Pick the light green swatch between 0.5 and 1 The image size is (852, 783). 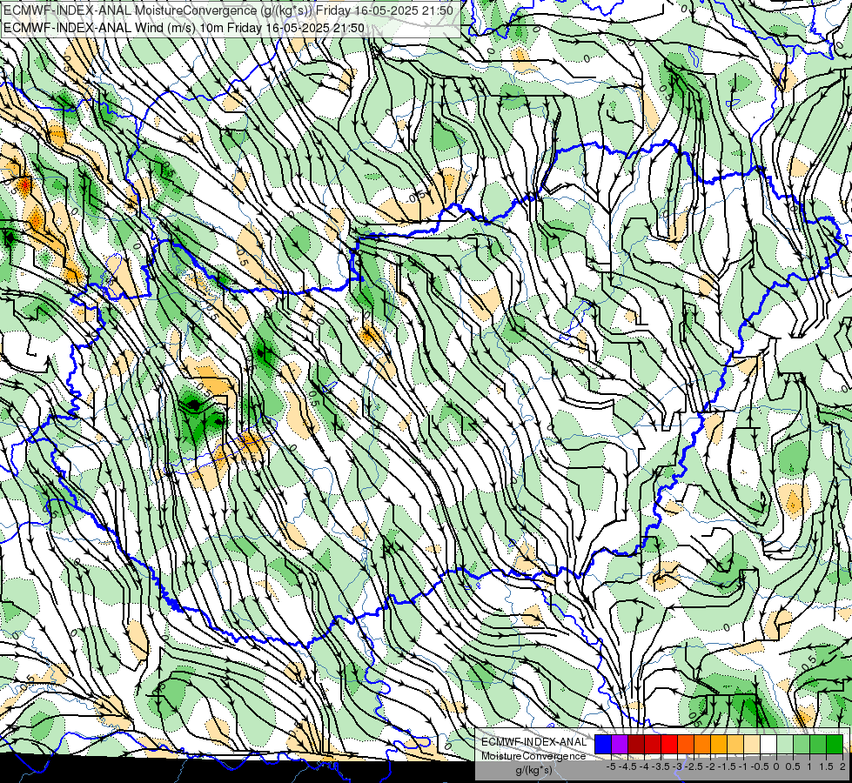coord(802,744)
